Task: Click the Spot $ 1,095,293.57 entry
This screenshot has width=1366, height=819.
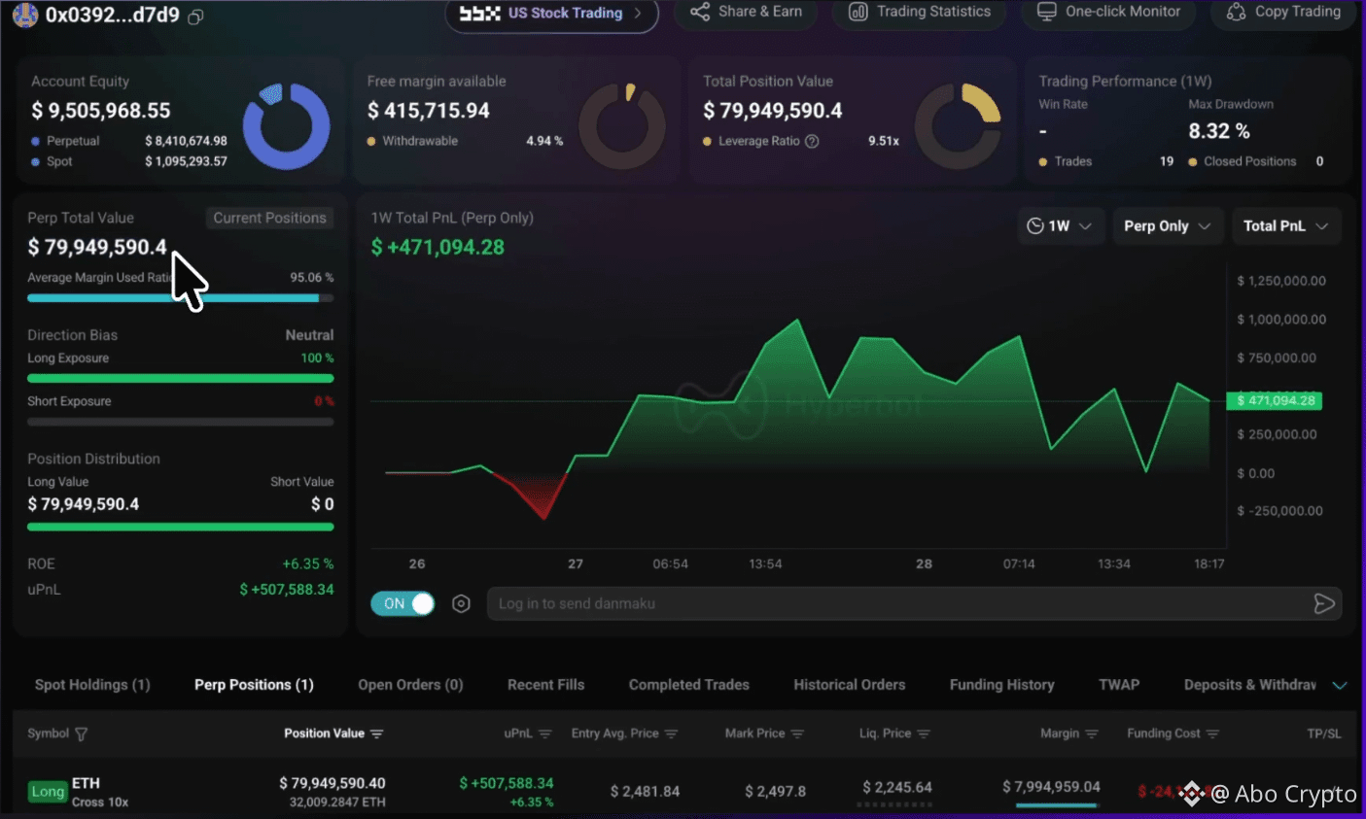Action: point(128,161)
